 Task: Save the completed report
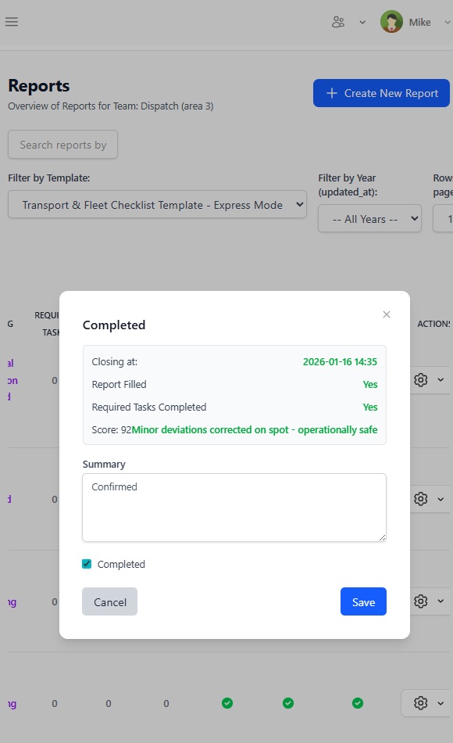tap(363, 601)
